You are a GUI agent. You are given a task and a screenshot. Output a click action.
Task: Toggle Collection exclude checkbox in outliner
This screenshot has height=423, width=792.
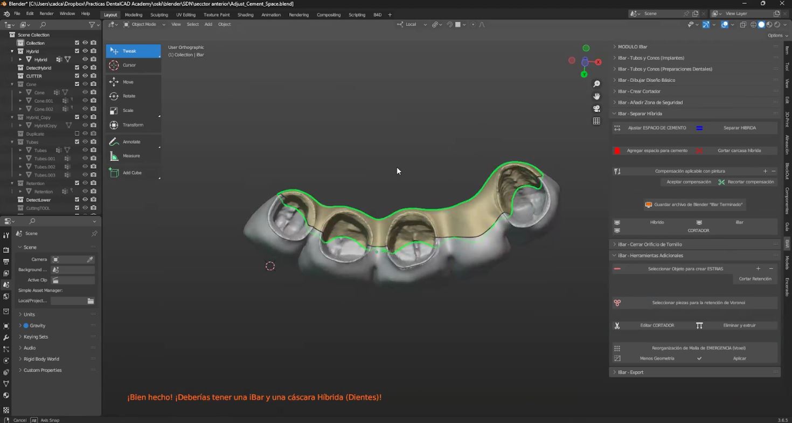tap(77, 43)
